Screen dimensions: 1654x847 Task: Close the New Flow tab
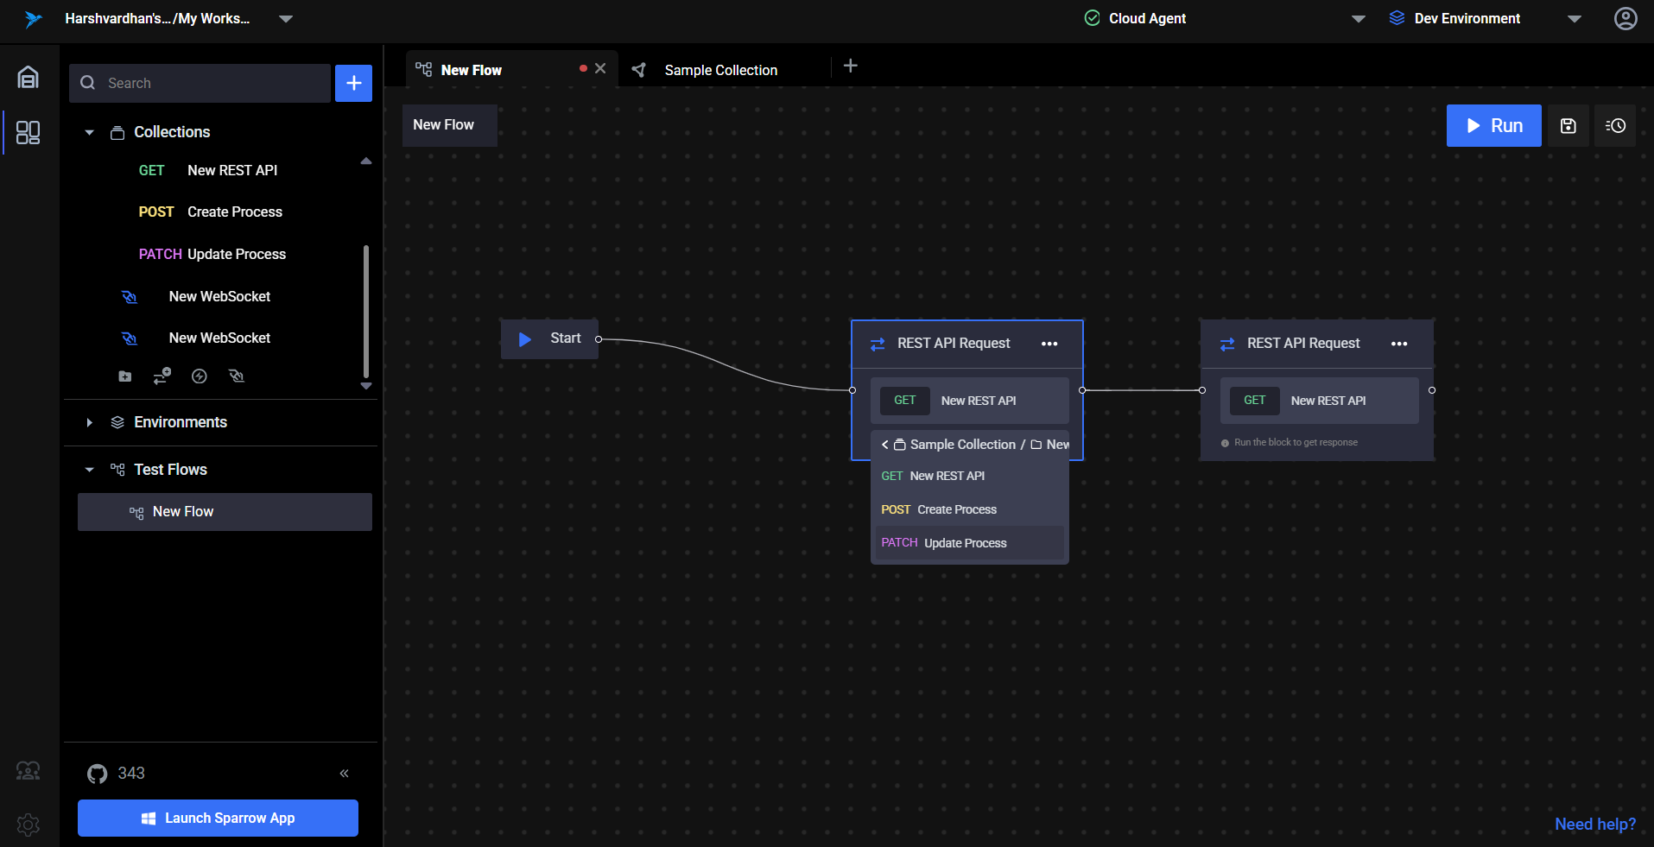coord(600,68)
